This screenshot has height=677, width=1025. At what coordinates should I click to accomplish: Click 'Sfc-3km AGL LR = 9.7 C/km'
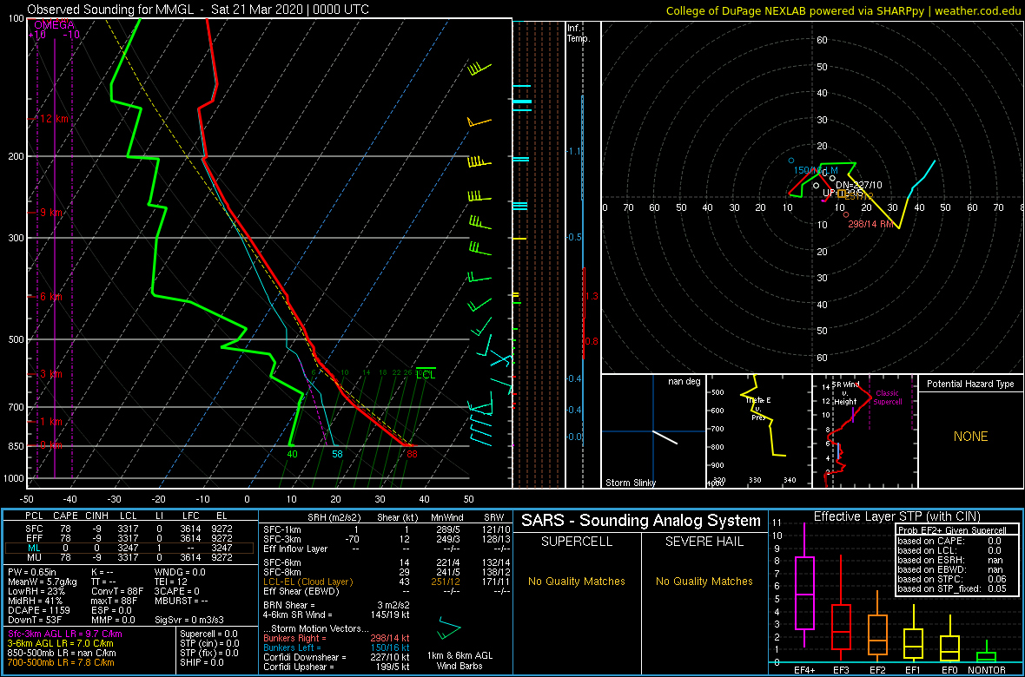coord(65,634)
